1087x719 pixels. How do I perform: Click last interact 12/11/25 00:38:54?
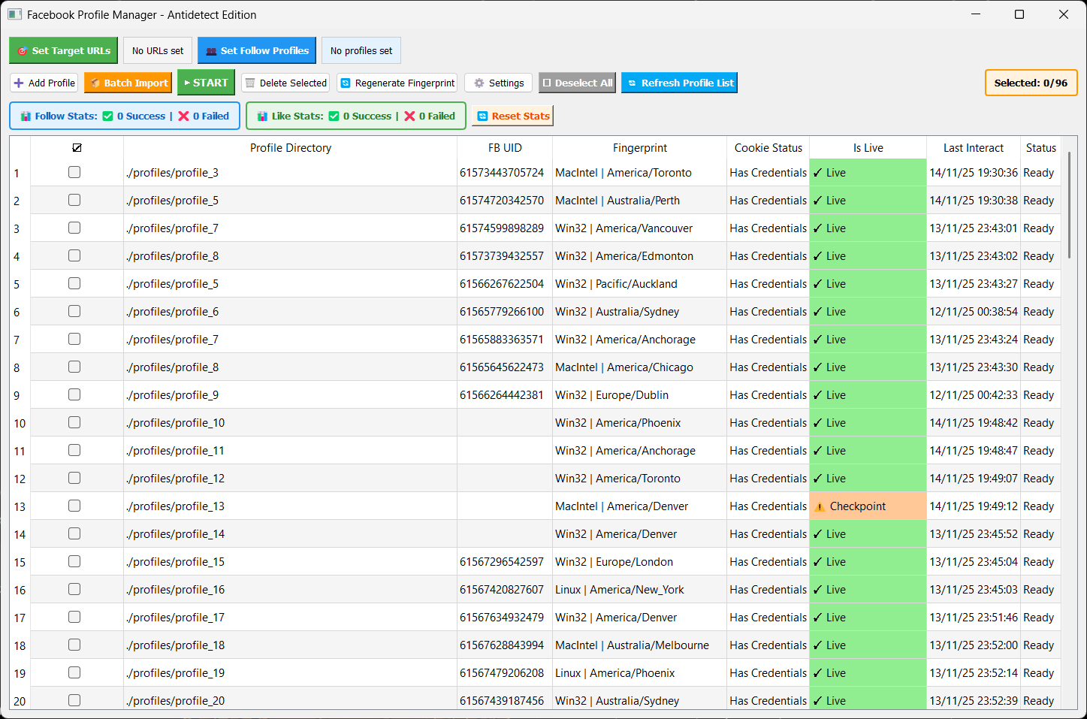point(974,312)
